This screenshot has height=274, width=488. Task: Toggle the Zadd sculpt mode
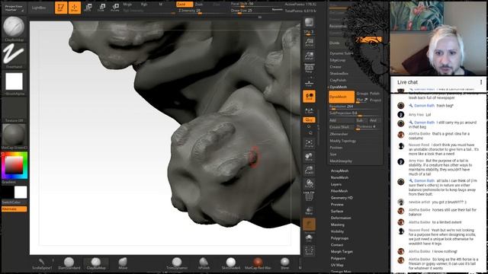coord(185,5)
